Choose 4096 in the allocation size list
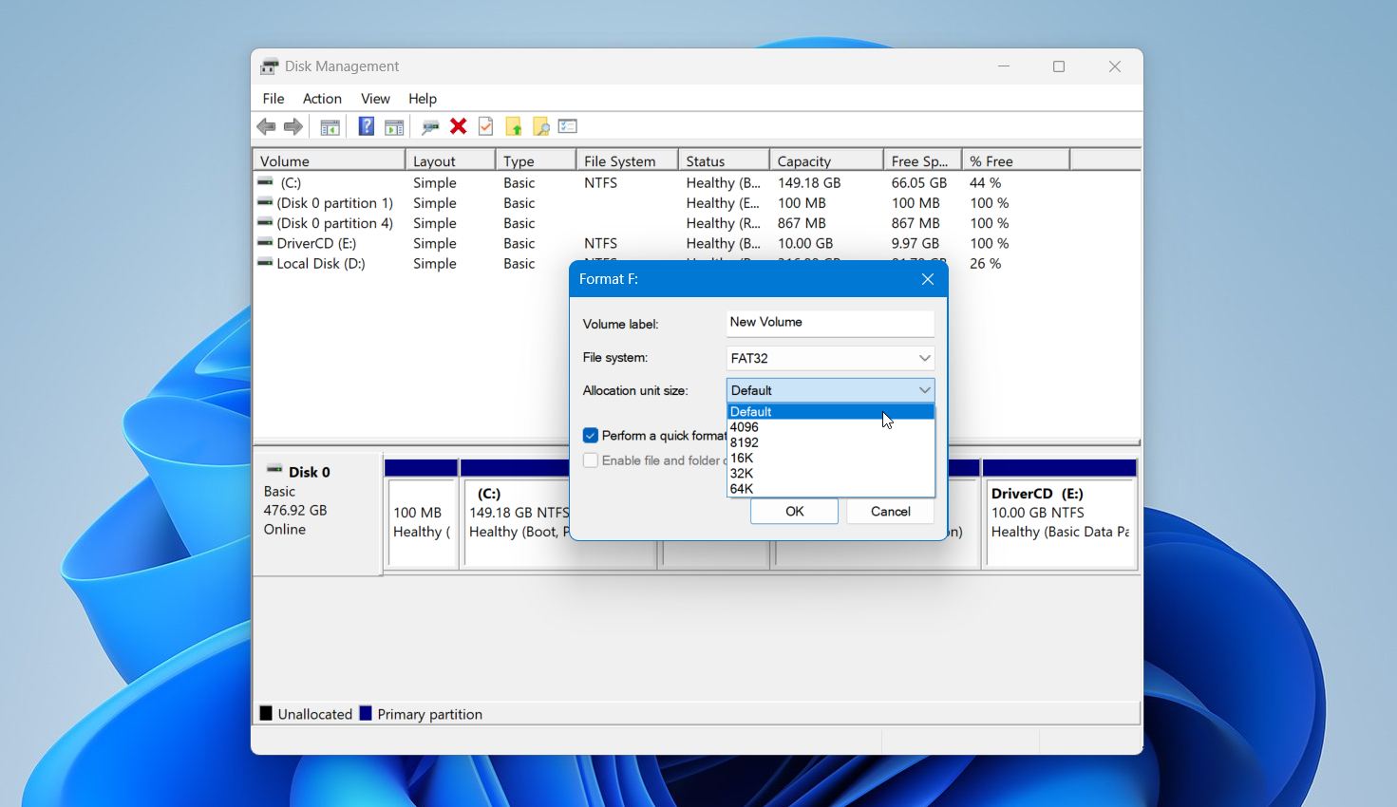 831,427
